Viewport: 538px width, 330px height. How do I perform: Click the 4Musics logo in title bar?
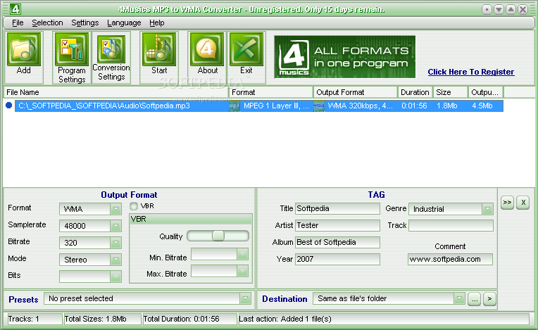point(15,9)
